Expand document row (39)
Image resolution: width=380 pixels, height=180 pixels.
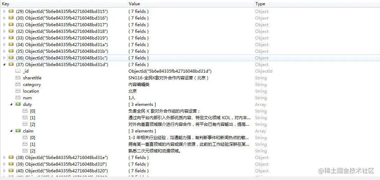point(4,164)
